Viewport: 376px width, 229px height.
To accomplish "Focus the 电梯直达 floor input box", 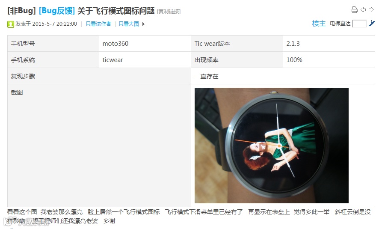I will [x=359, y=24].
